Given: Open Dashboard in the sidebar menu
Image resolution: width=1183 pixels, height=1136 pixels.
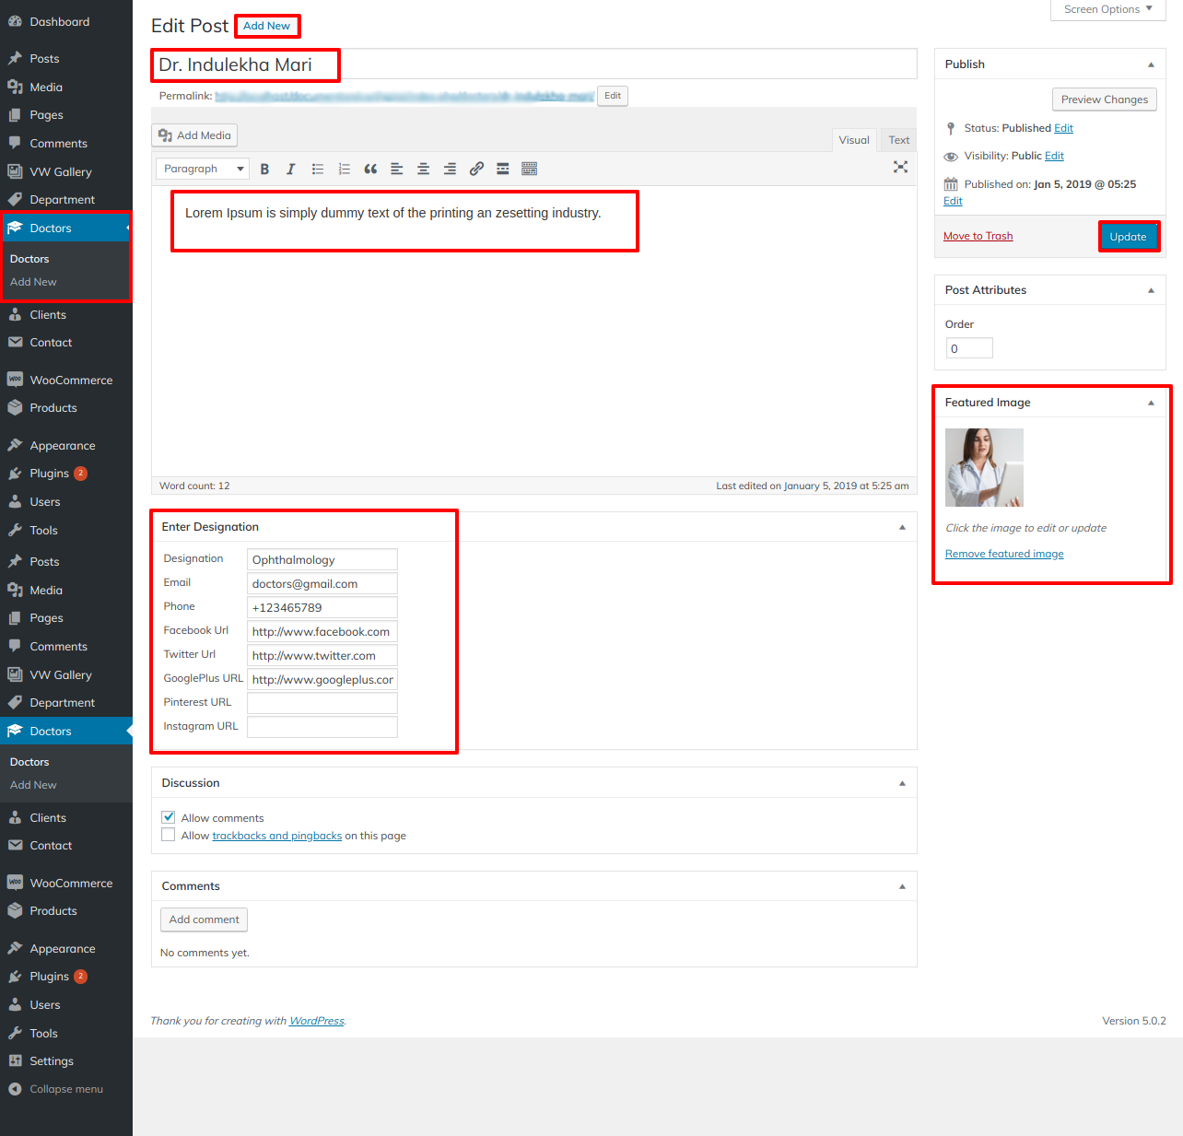Looking at the screenshot, I should coord(59,22).
